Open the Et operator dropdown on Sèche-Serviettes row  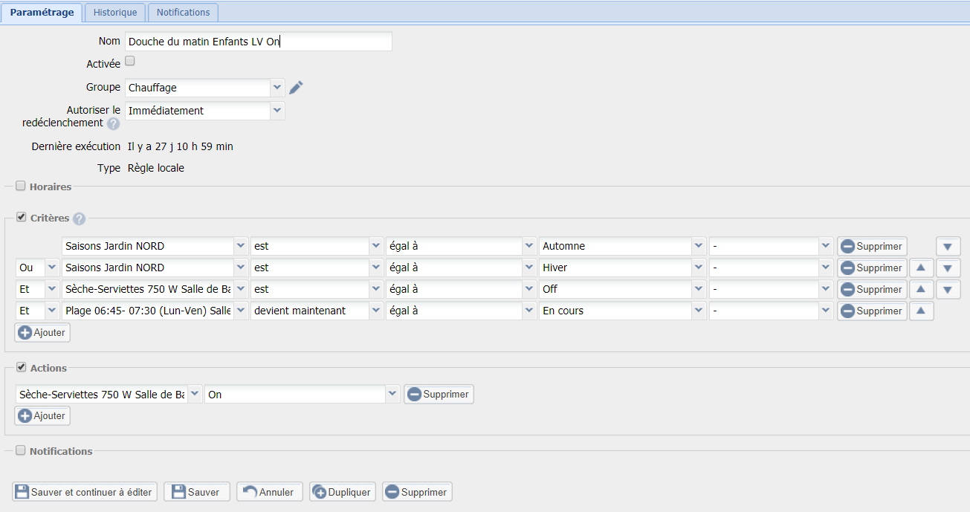(x=51, y=289)
